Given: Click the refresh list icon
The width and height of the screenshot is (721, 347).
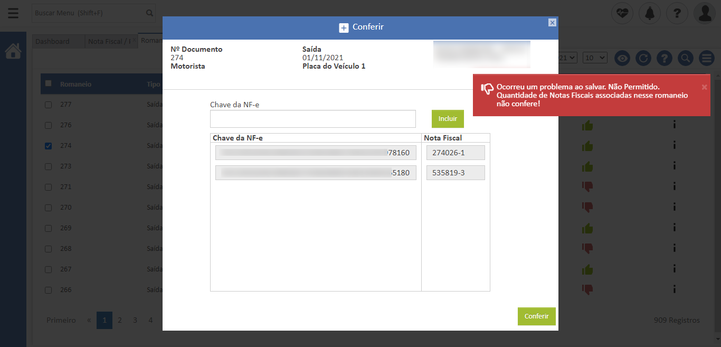Looking at the screenshot, I should pos(643,58).
